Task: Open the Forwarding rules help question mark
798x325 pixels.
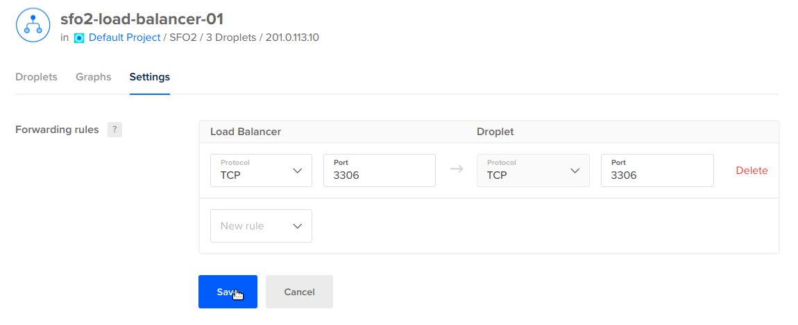Action: (114, 130)
